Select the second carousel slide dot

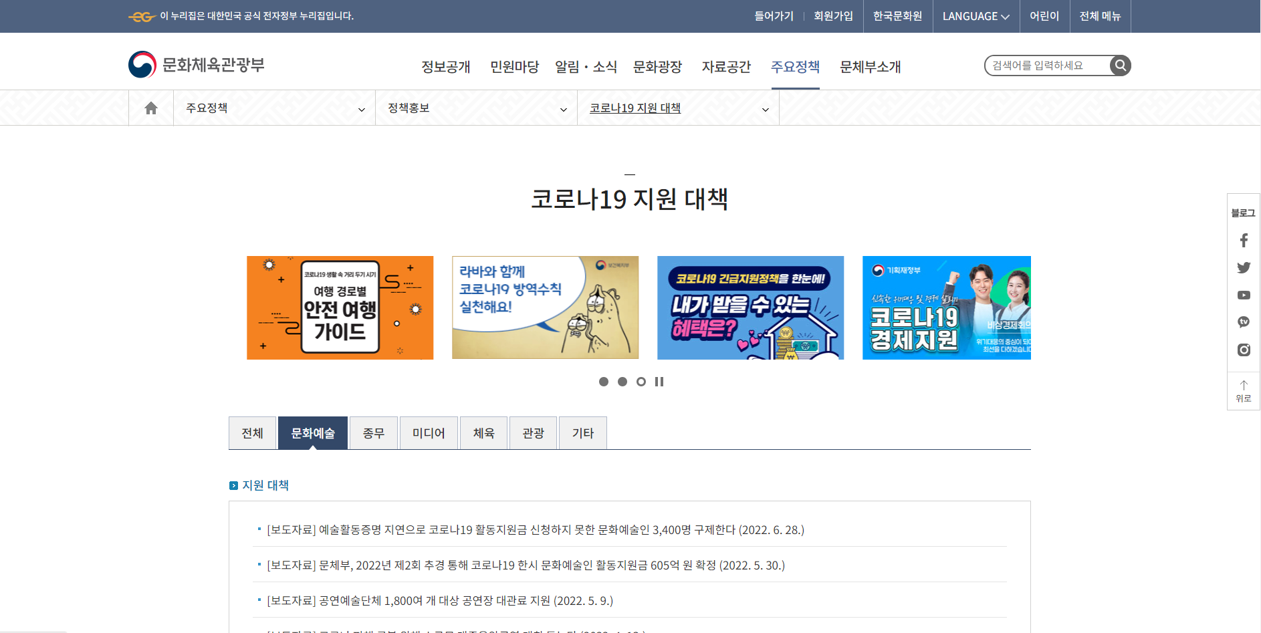pos(622,382)
